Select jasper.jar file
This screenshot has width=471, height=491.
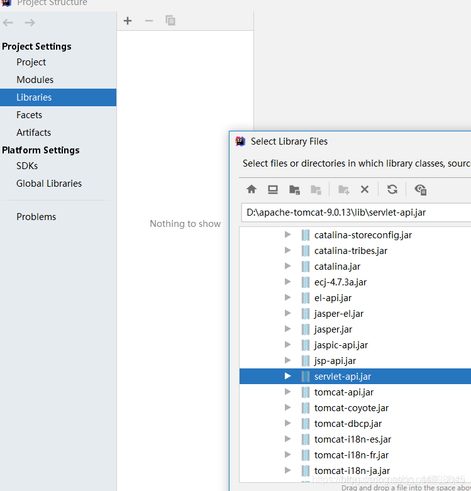click(333, 329)
